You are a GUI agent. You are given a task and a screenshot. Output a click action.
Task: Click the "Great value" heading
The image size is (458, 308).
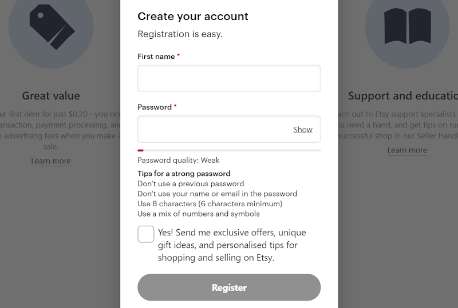coord(51,96)
